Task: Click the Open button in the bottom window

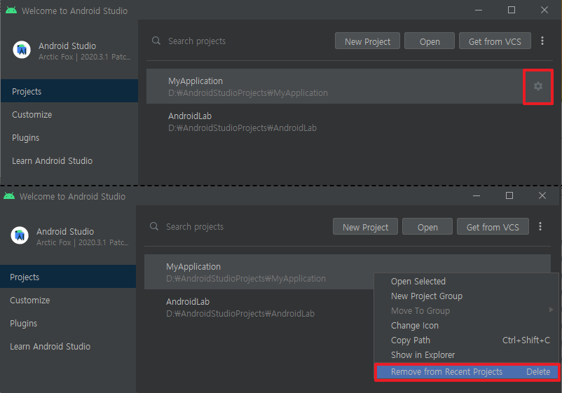Action: [x=427, y=227]
